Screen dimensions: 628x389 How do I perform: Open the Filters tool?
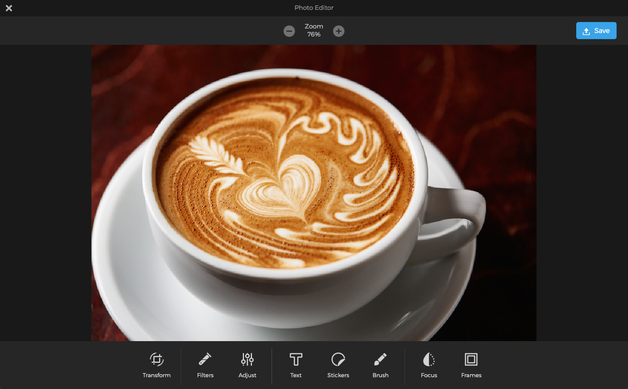[x=205, y=365]
